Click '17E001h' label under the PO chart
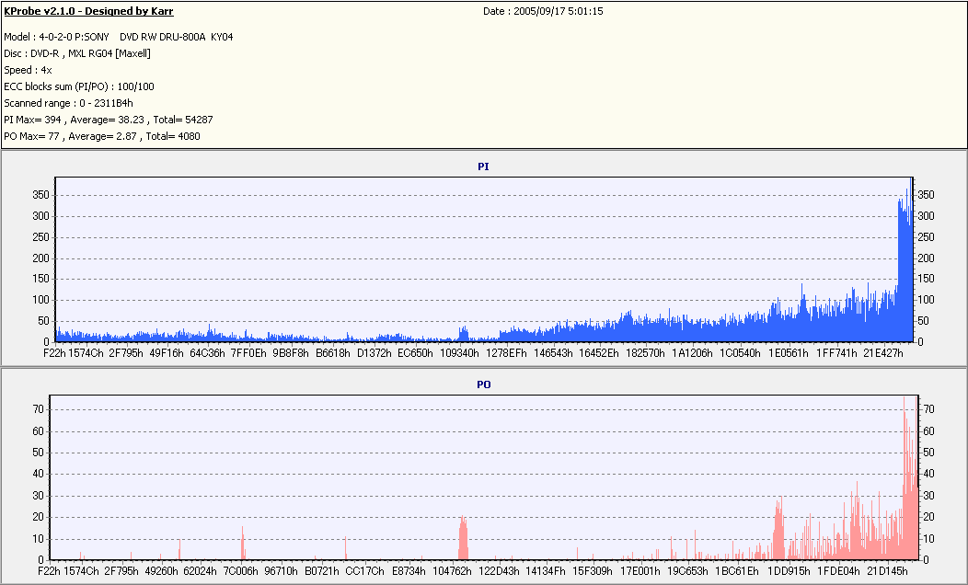968x585 pixels. click(x=640, y=571)
